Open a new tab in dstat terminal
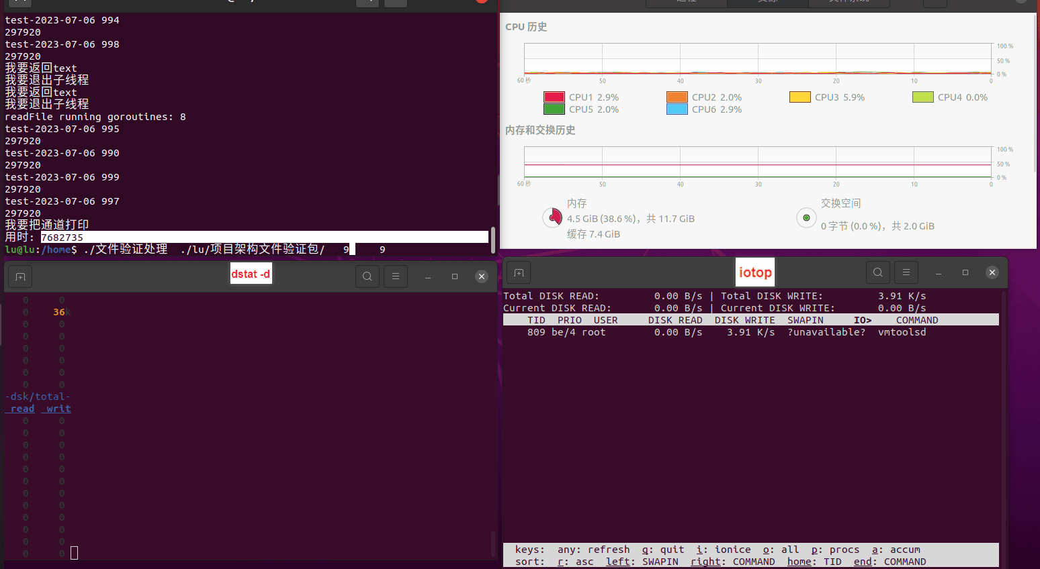Screen dimensions: 1040x569 20,276
